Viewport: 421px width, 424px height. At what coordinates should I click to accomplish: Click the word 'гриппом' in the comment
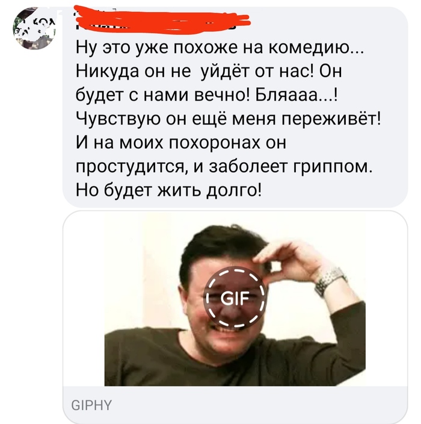(x=333, y=166)
